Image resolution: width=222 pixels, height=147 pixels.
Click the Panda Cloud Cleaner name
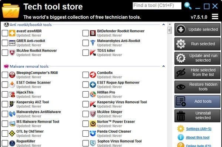[114, 131]
